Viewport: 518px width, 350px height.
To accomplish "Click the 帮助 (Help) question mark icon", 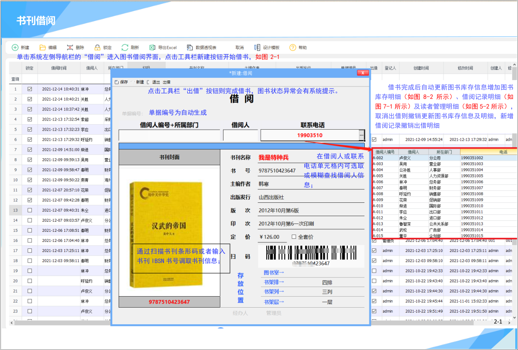I will tap(293, 47).
